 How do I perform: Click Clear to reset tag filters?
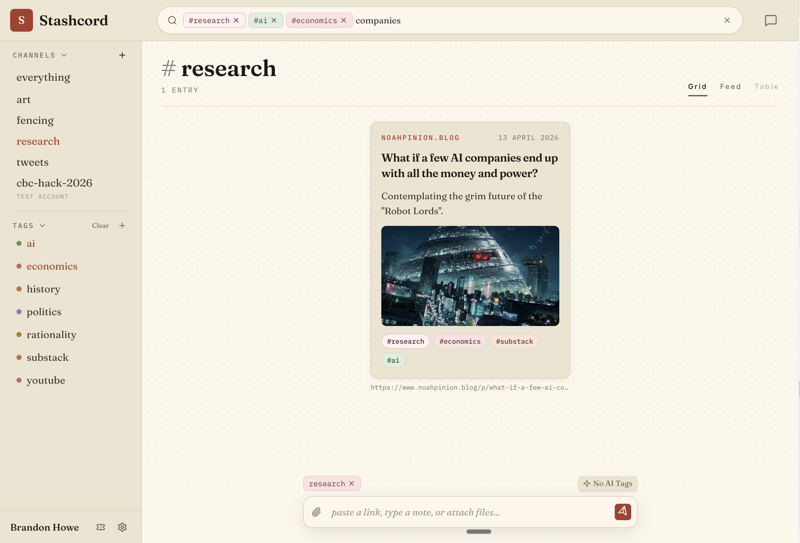tap(100, 226)
